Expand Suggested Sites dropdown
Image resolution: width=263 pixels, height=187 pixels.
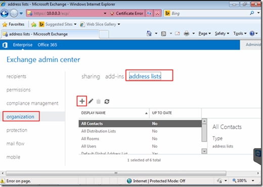coord(75,24)
